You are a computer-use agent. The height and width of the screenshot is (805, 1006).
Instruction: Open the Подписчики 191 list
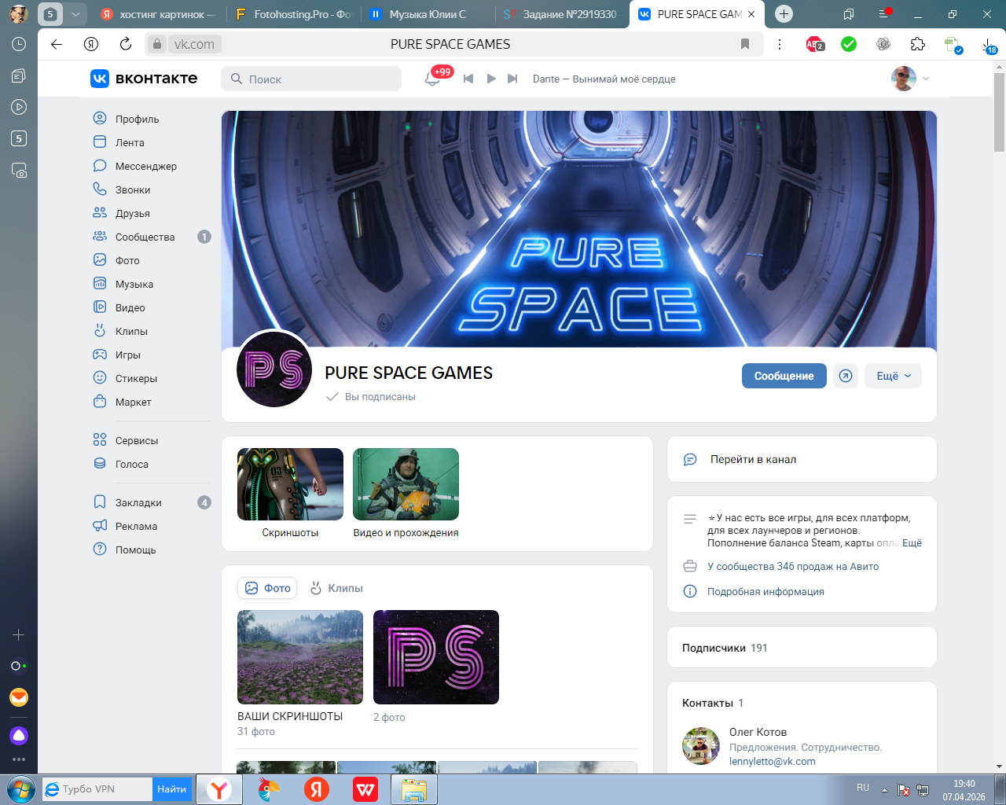point(725,648)
